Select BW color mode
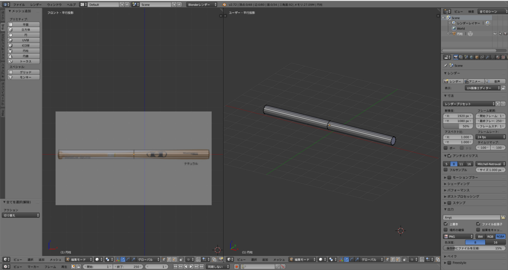This screenshot has height=270, width=508. coord(480,237)
